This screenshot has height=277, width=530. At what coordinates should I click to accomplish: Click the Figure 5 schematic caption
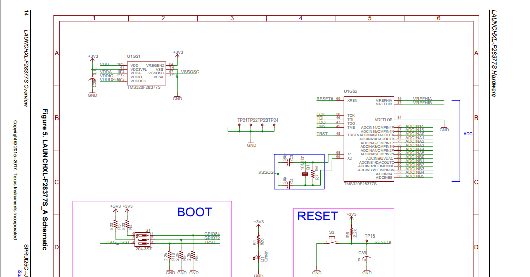(x=44, y=179)
